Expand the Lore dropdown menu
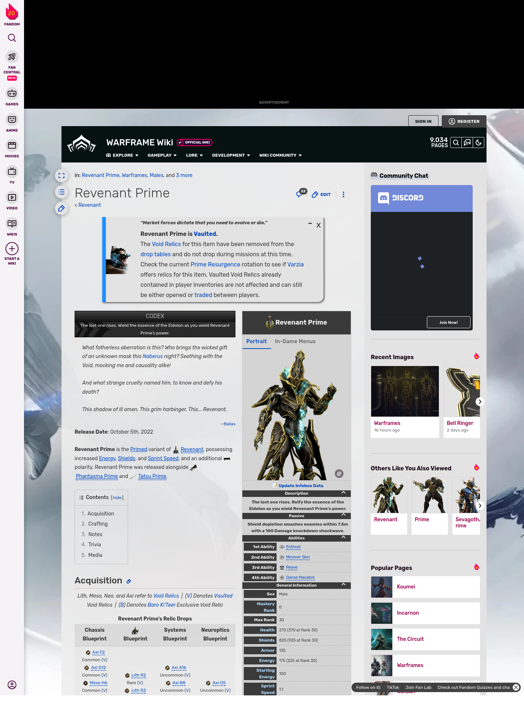Viewport: 524px width, 727px height. [194, 155]
